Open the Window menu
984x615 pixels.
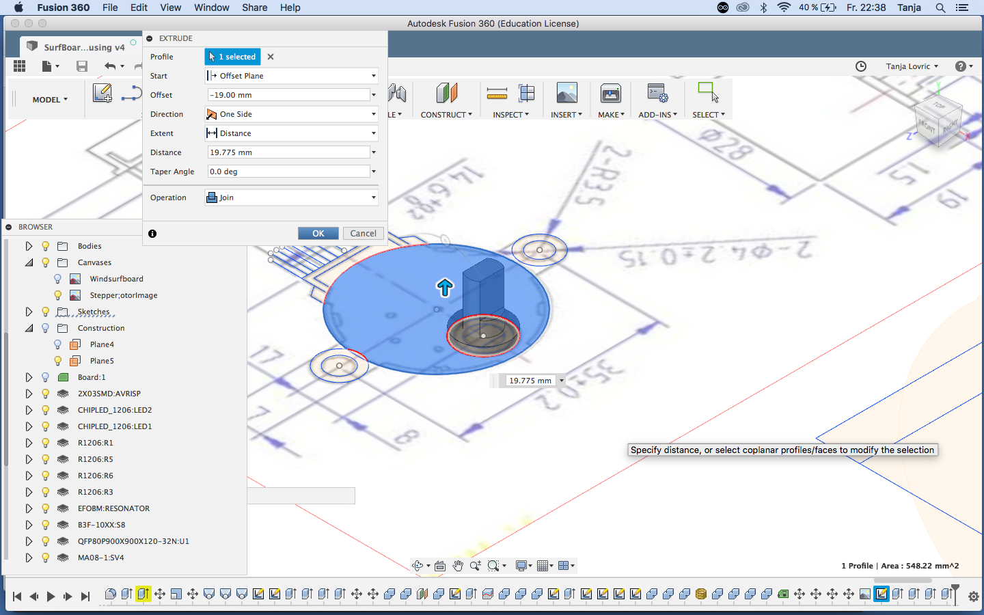click(211, 8)
